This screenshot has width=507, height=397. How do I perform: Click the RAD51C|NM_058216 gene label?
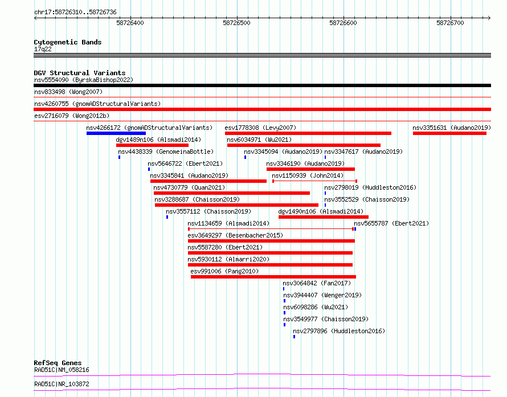point(62,370)
